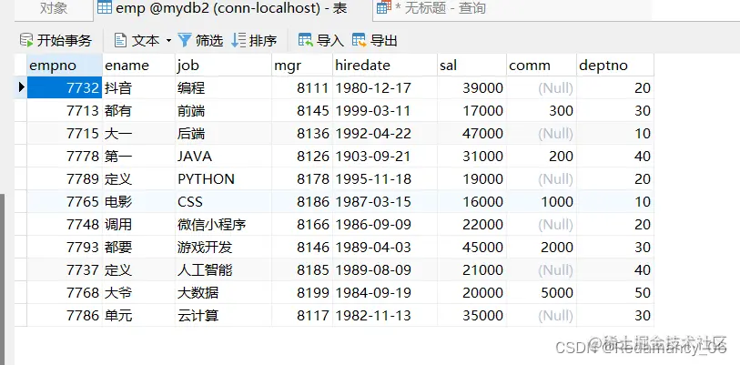Select job cell 编程
The image size is (740, 365).
pos(224,87)
